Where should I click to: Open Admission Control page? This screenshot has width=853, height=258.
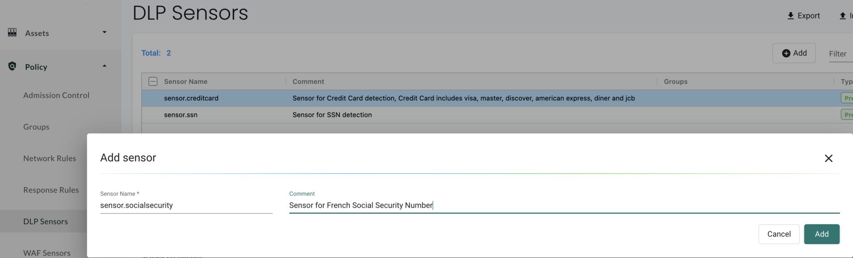pos(56,95)
